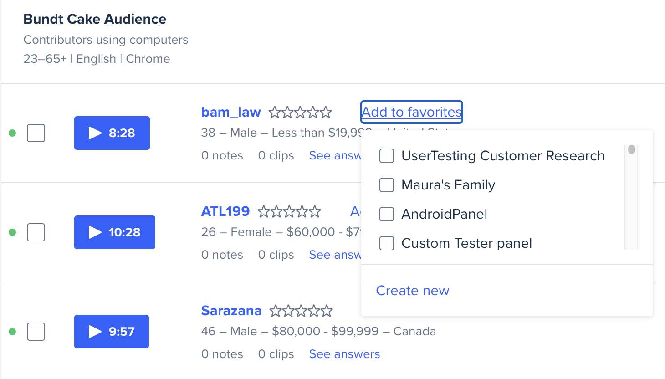Open the bam_law contributor profile
Viewport: 665px width, 379px height.
[x=231, y=112]
